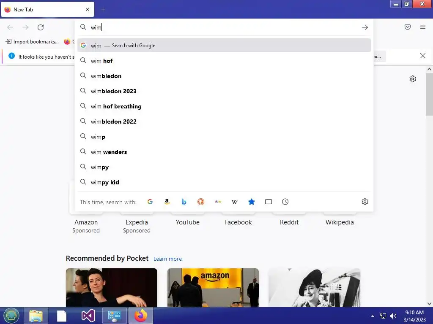This screenshot has width=433, height=324.
Task: Search this time with Wikipedia icon
Action: 234,202
